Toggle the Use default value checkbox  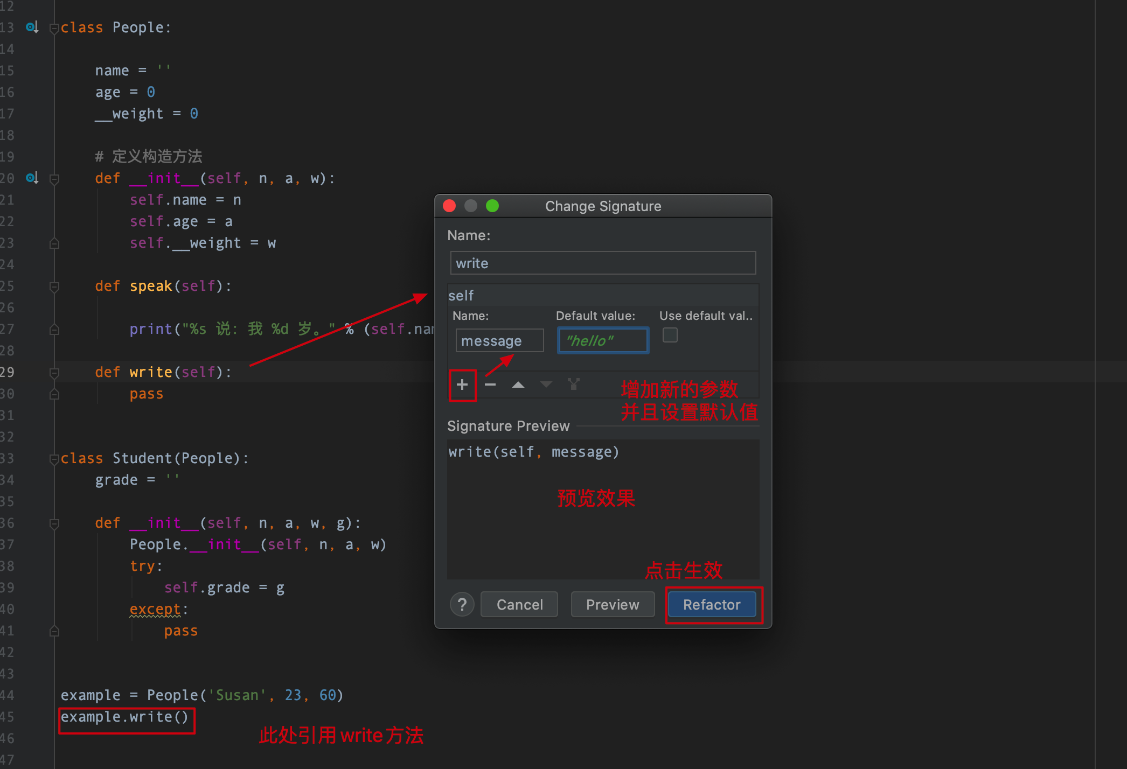(670, 335)
